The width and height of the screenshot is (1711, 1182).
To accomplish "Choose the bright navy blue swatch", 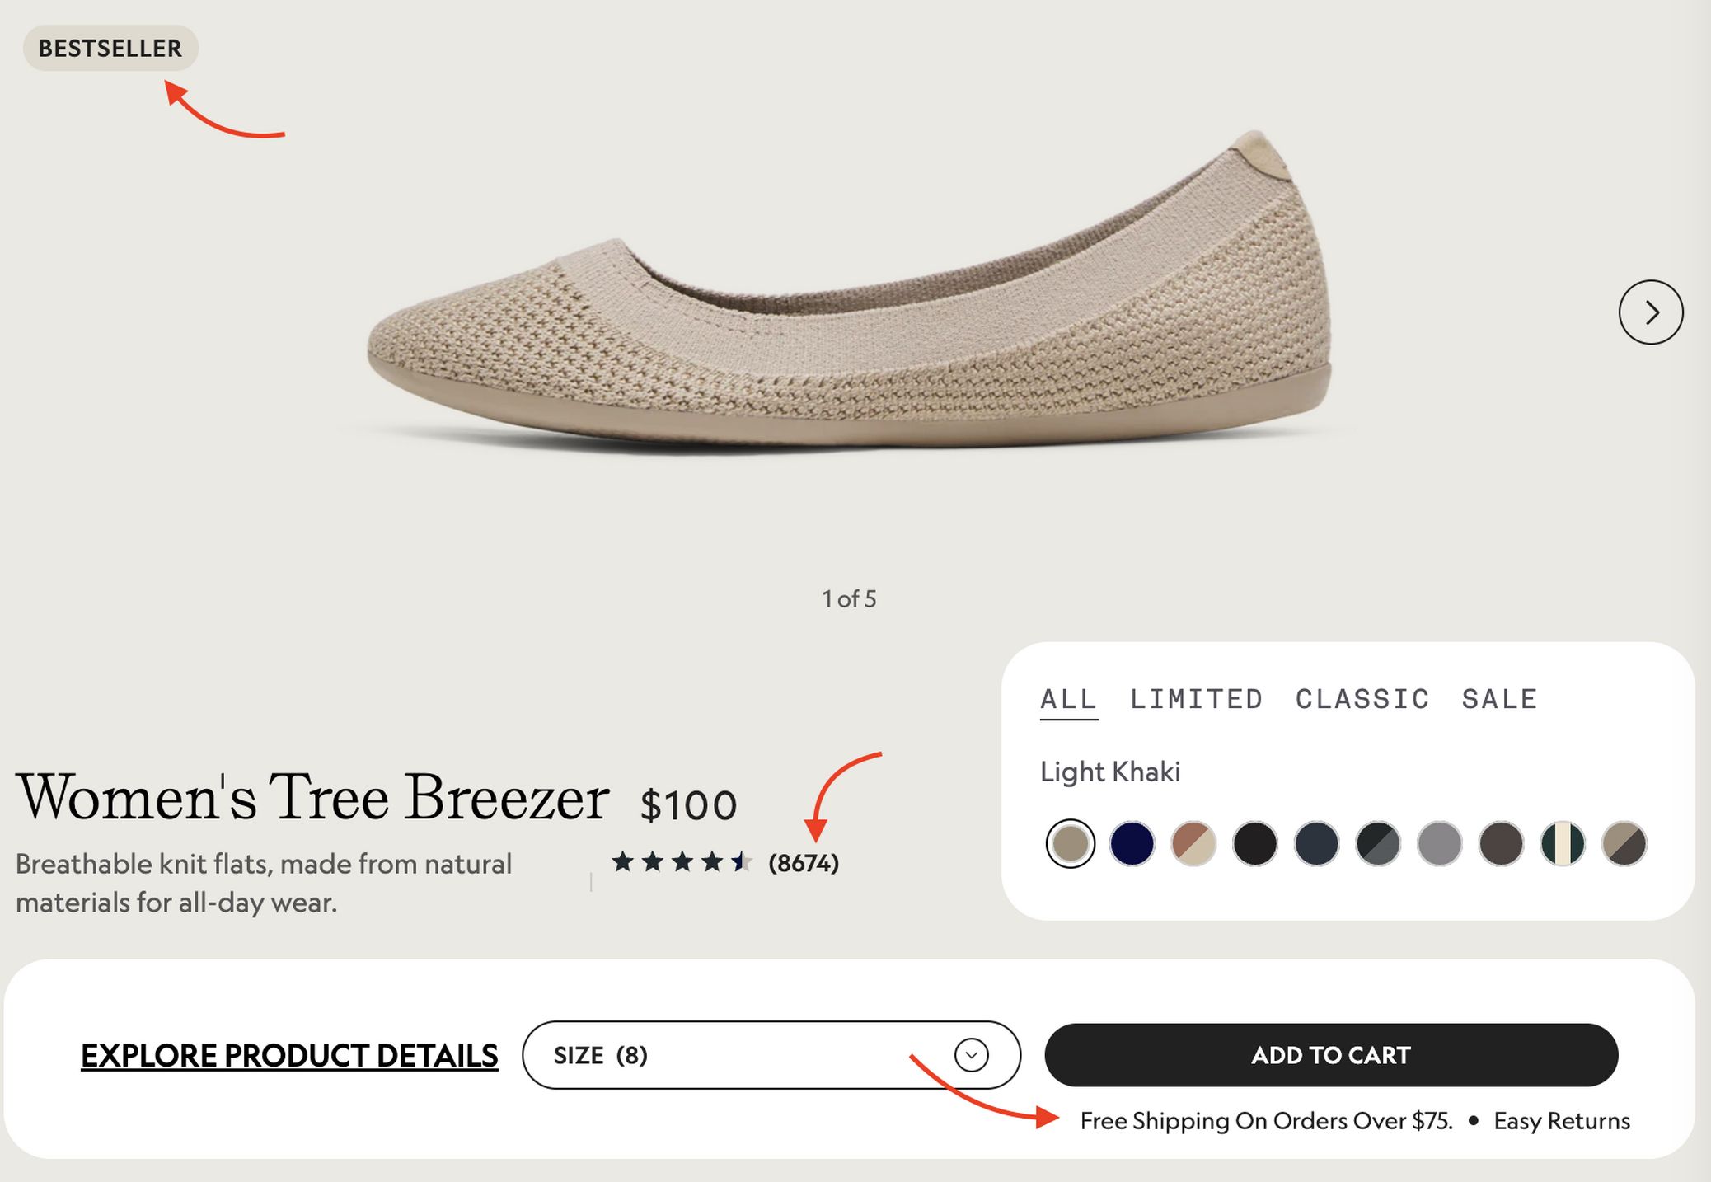I will [x=1132, y=843].
